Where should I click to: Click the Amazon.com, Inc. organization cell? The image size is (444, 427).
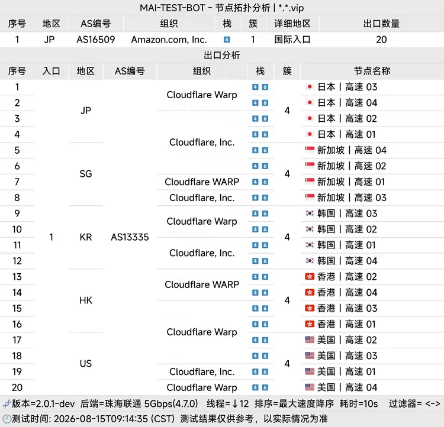click(x=169, y=40)
